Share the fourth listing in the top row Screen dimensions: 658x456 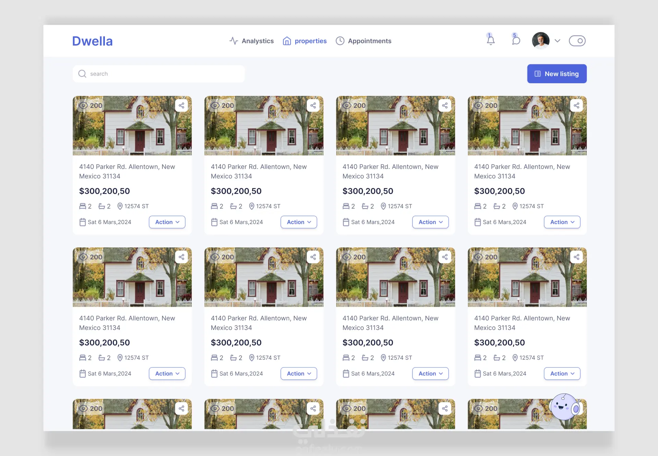click(x=576, y=106)
